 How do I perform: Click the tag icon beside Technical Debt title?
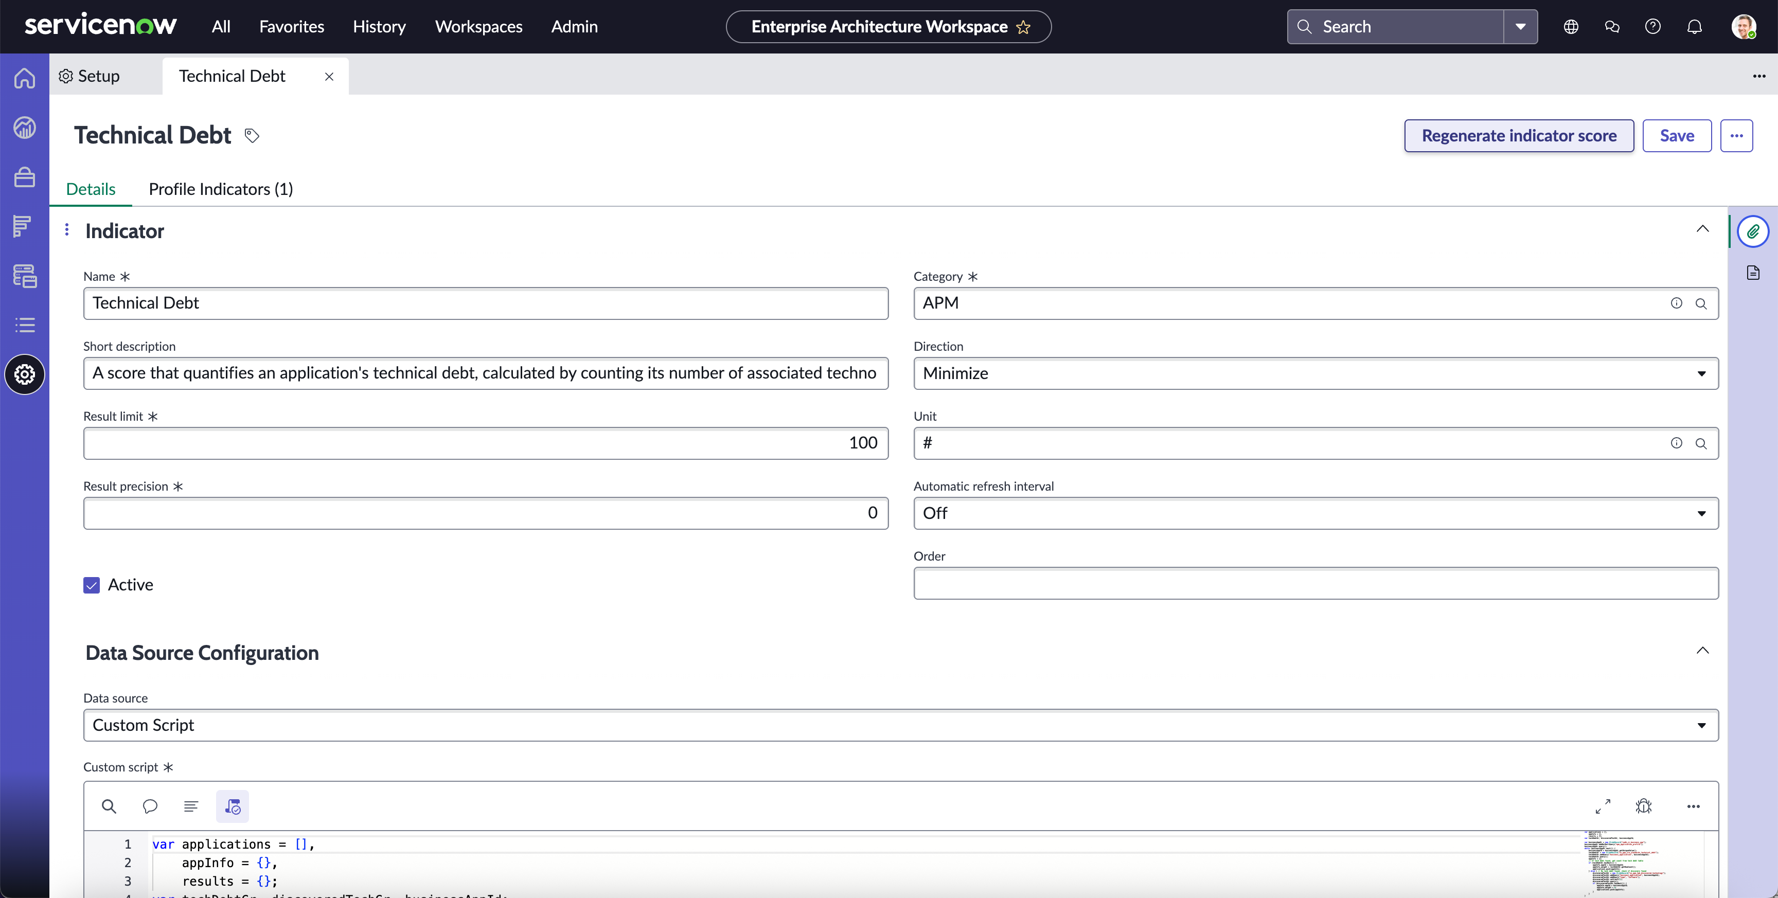[252, 135]
